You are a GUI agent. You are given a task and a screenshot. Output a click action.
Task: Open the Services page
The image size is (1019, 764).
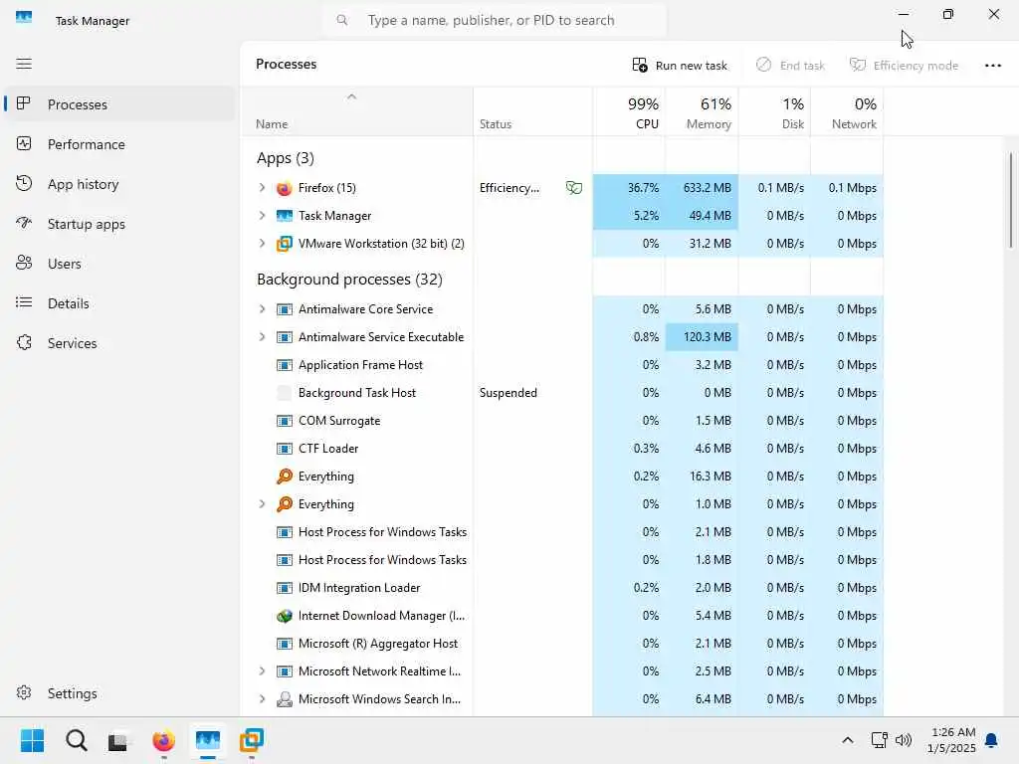tap(119, 343)
